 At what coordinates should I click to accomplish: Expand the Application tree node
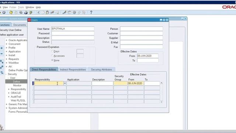[7, 52]
